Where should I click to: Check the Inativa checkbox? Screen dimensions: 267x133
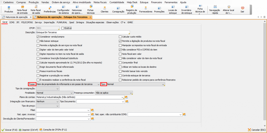63,28
